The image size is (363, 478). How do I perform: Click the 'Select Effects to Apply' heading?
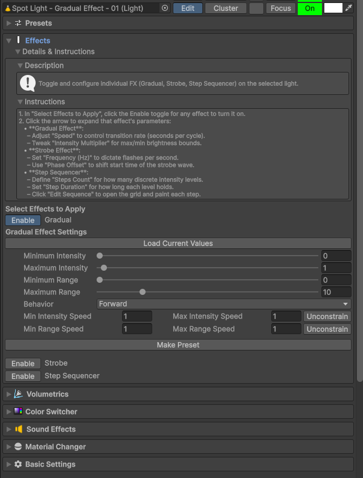pyautogui.click(x=45, y=209)
